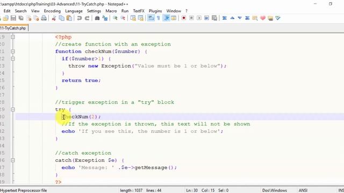Play back recorded macro icon
The image size is (344, 193).
tap(199, 18)
